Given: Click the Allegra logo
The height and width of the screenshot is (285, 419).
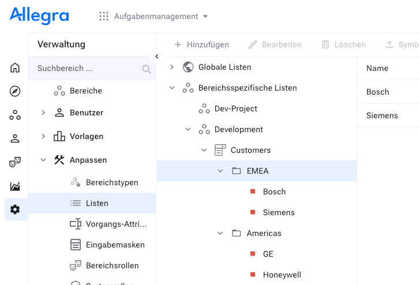Looking at the screenshot, I should click(x=39, y=16).
